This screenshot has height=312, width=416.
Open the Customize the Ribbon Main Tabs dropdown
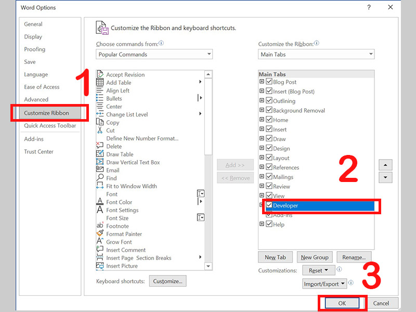point(316,54)
